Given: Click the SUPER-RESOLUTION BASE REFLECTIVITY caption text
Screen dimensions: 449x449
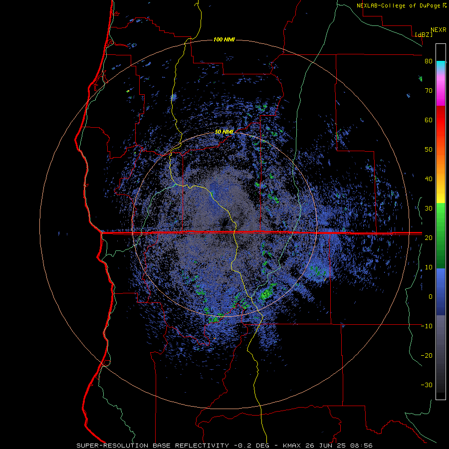Looking at the screenshot, I should tap(153, 446).
